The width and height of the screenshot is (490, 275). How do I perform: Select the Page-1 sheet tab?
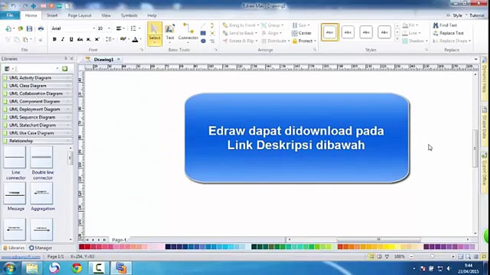coord(119,240)
